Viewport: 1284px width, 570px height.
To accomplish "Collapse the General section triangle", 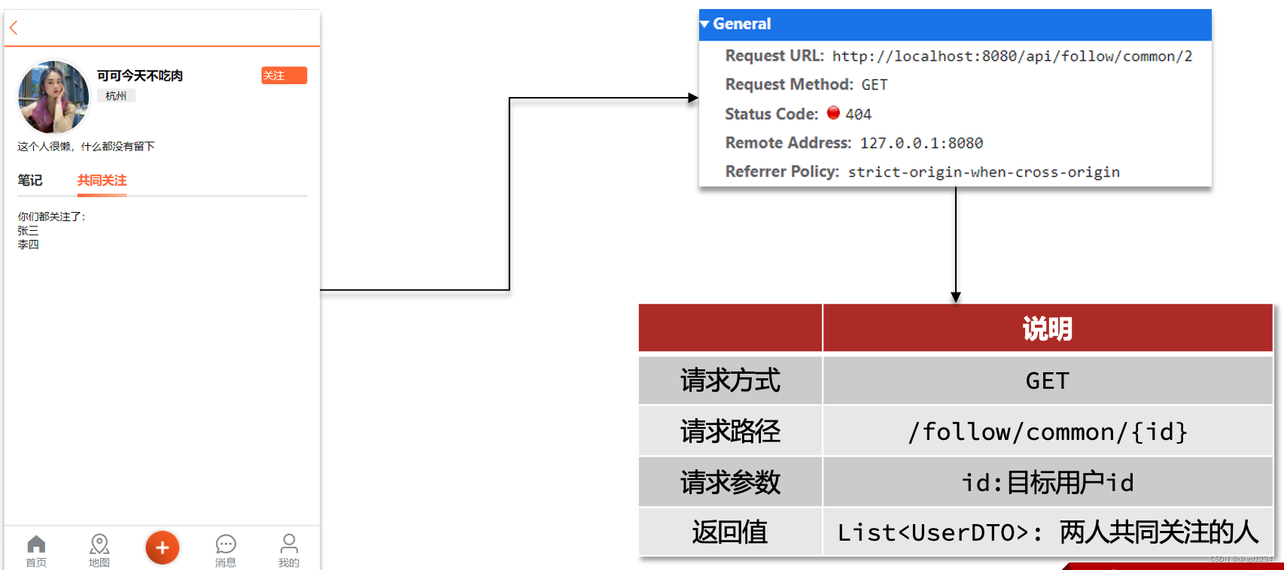I will 704,24.
